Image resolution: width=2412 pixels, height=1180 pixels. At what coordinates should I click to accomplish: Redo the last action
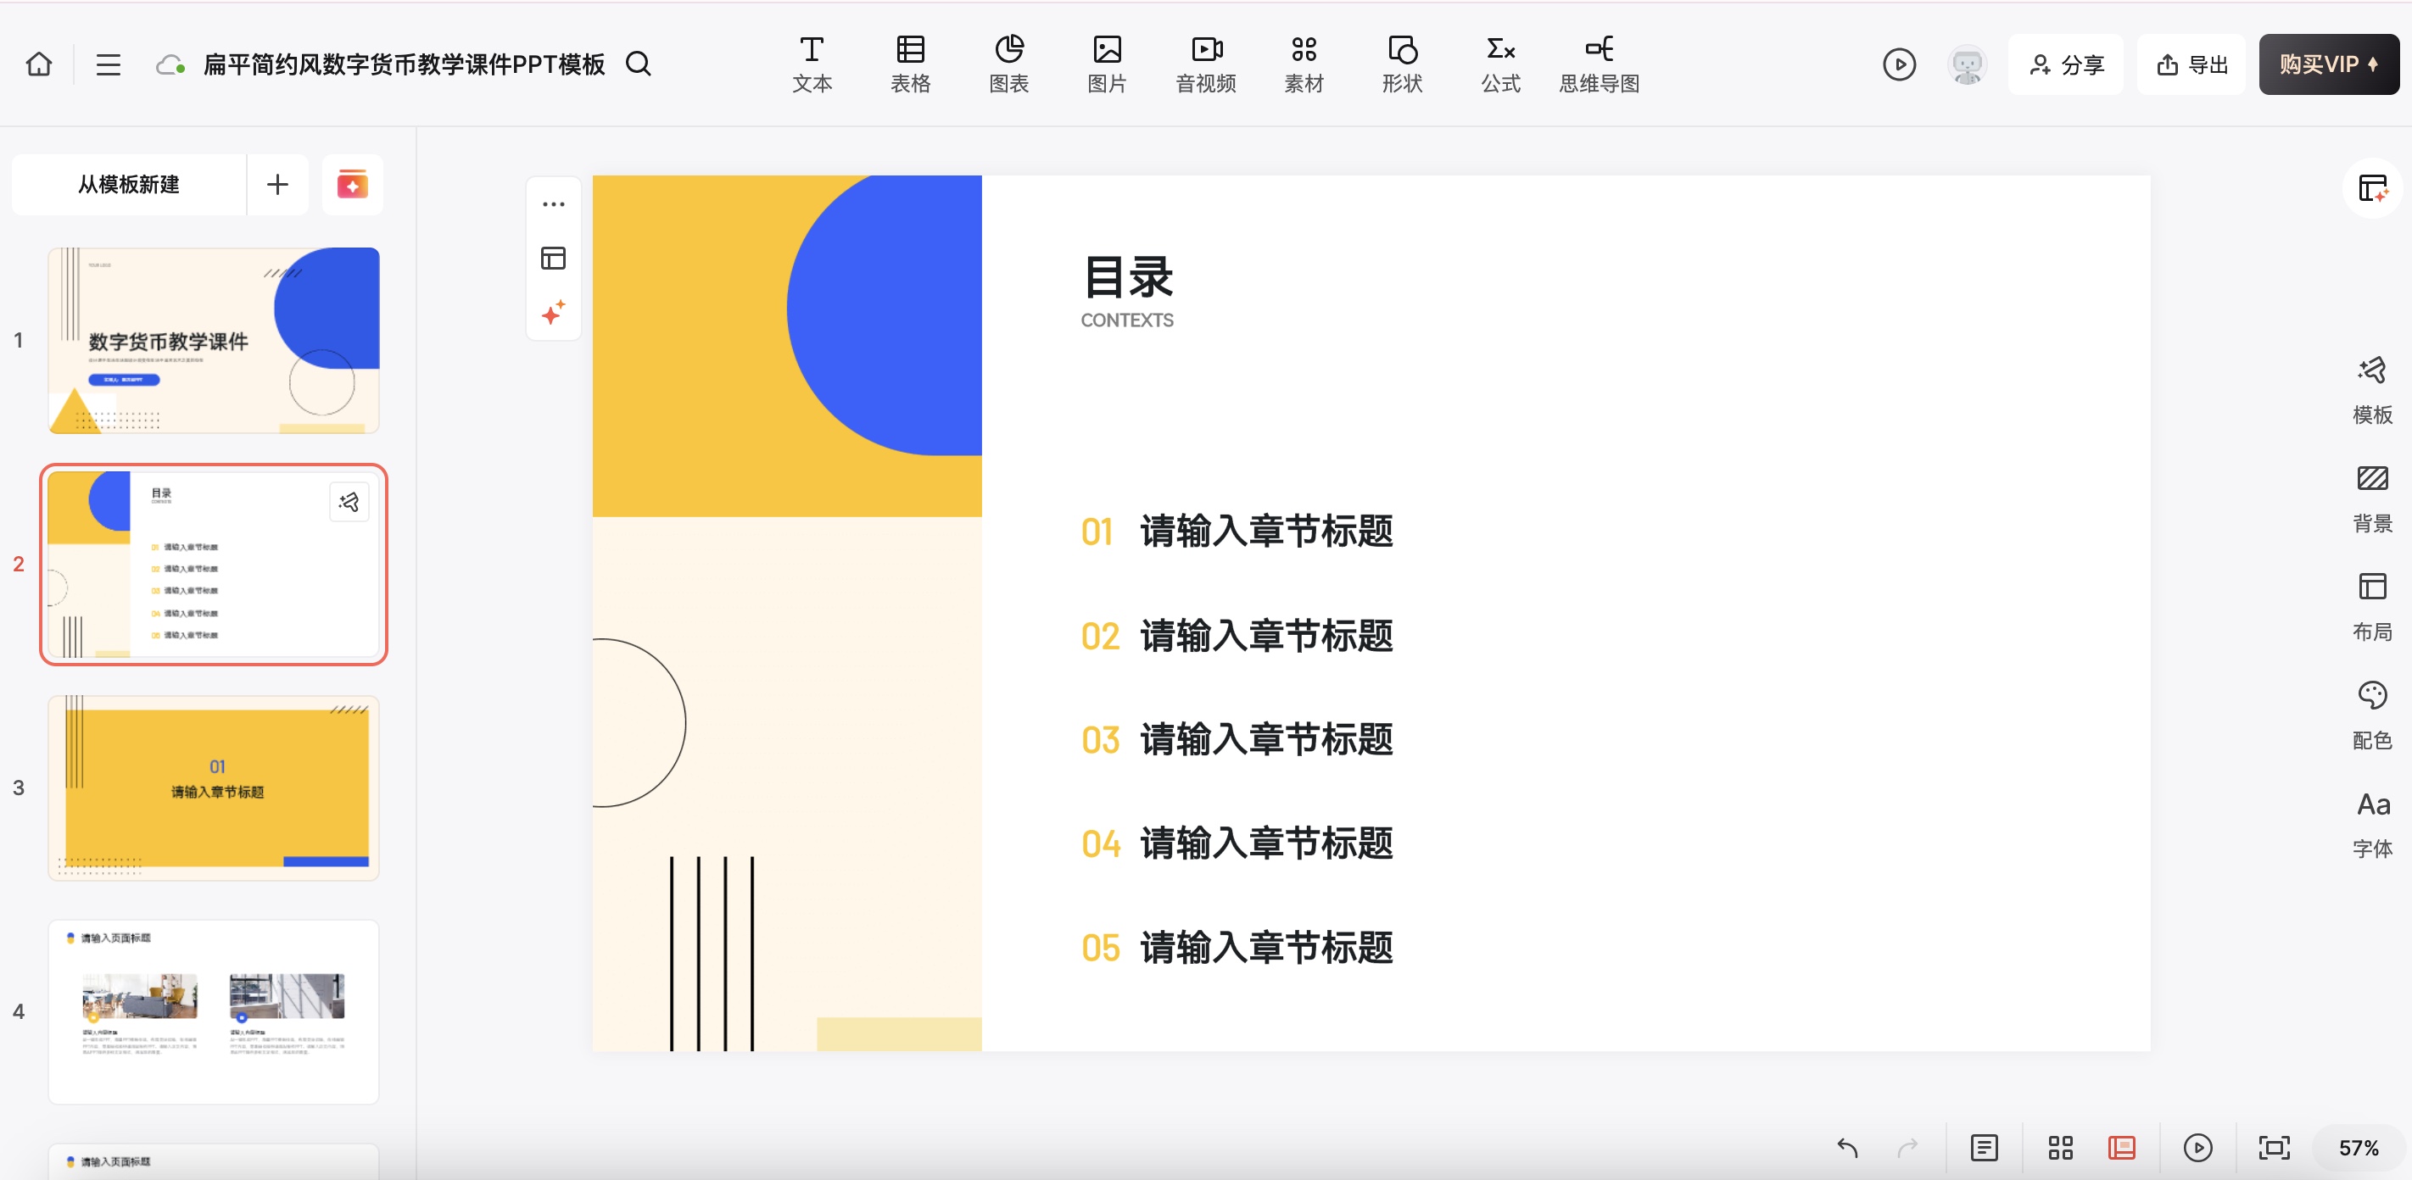click(1907, 1147)
